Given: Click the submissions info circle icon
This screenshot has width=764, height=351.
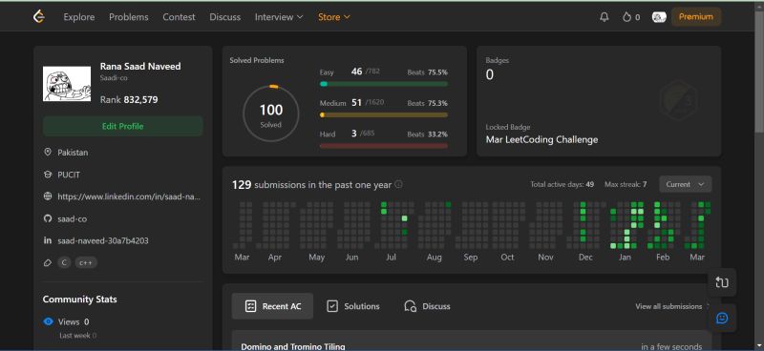Looking at the screenshot, I should tap(398, 184).
